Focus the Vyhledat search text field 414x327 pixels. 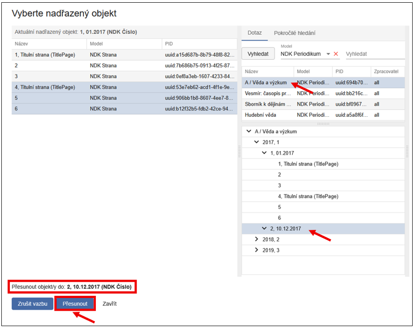(374, 54)
